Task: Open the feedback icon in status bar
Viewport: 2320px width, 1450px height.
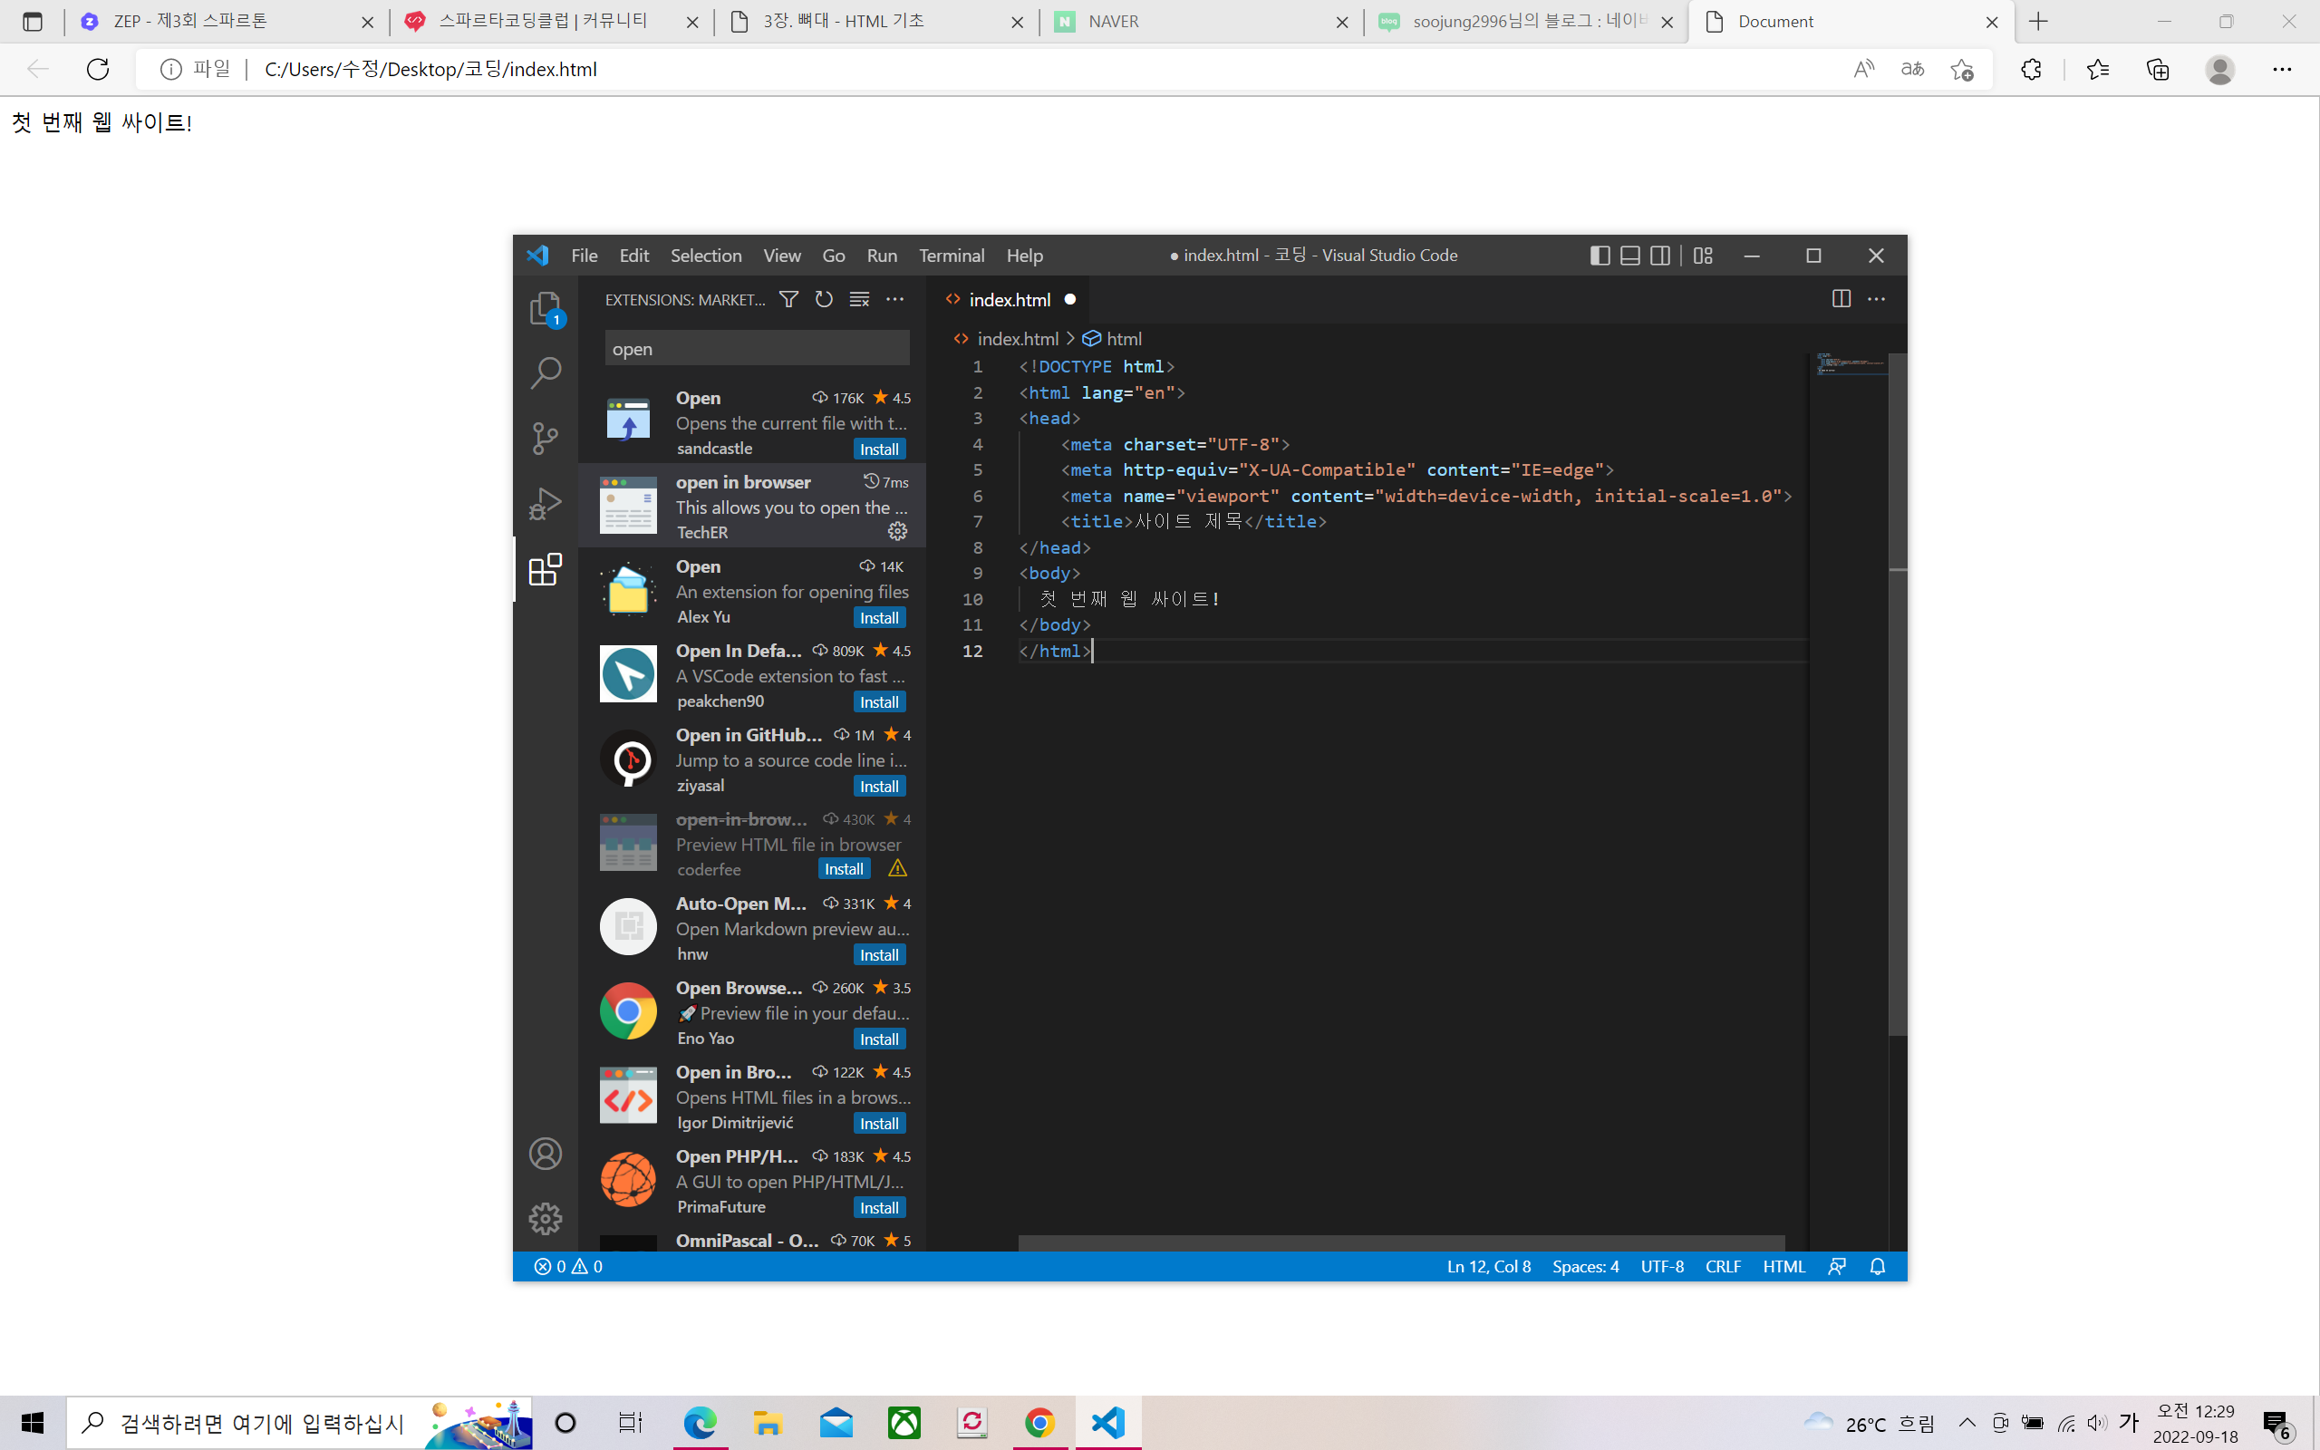Action: tap(1837, 1266)
